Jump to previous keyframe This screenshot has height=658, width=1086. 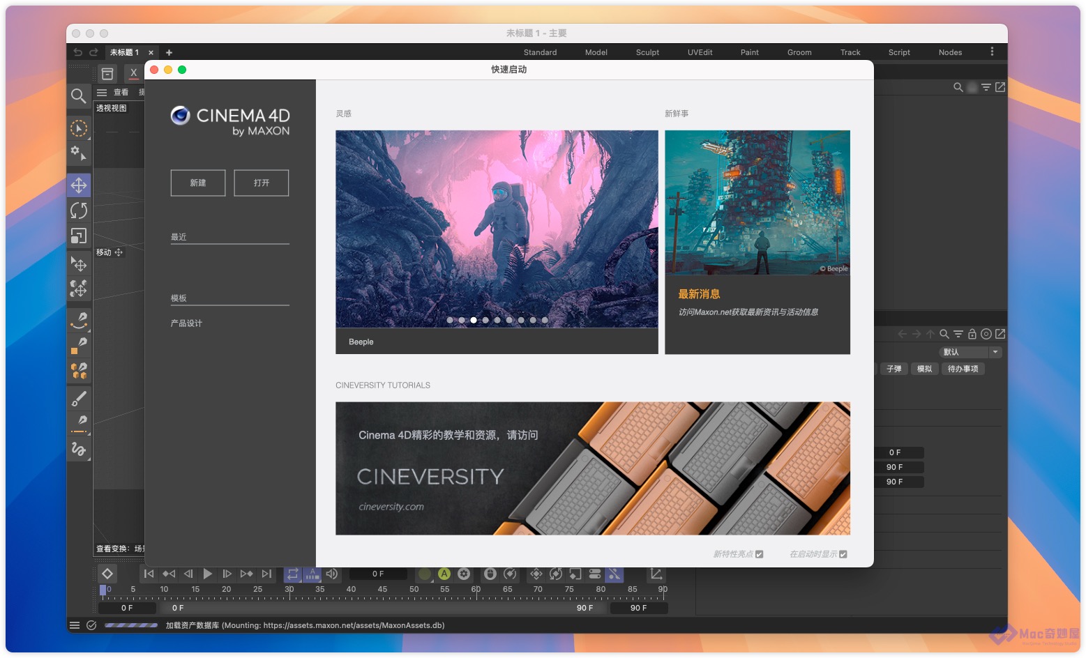point(169,574)
